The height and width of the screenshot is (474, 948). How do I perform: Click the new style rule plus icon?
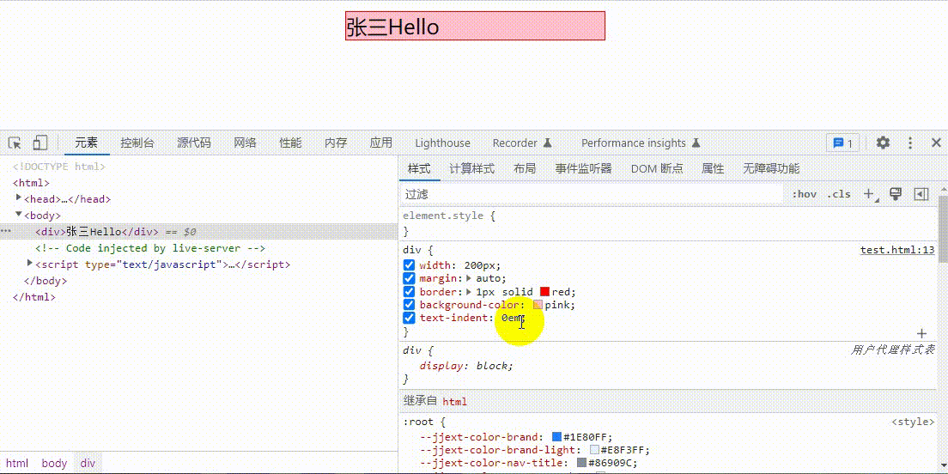tap(871, 194)
